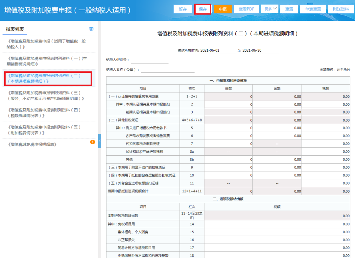Click 税额 cell for row 2 本期认证相符且本期申报抵扣
The width and height of the screenshot is (355, 258).
pyautogui.click(x=325, y=104)
